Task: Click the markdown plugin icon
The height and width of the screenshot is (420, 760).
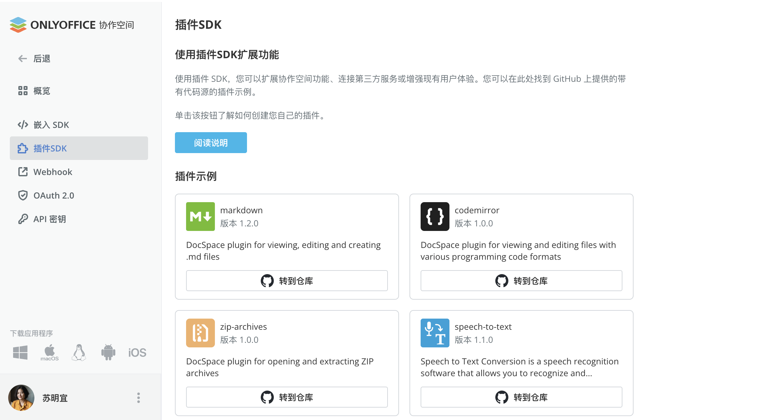Action: coord(200,217)
